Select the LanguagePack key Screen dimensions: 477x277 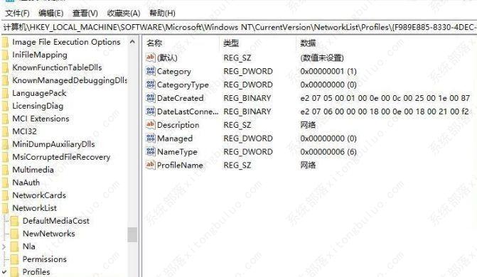click(x=39, y=93)
